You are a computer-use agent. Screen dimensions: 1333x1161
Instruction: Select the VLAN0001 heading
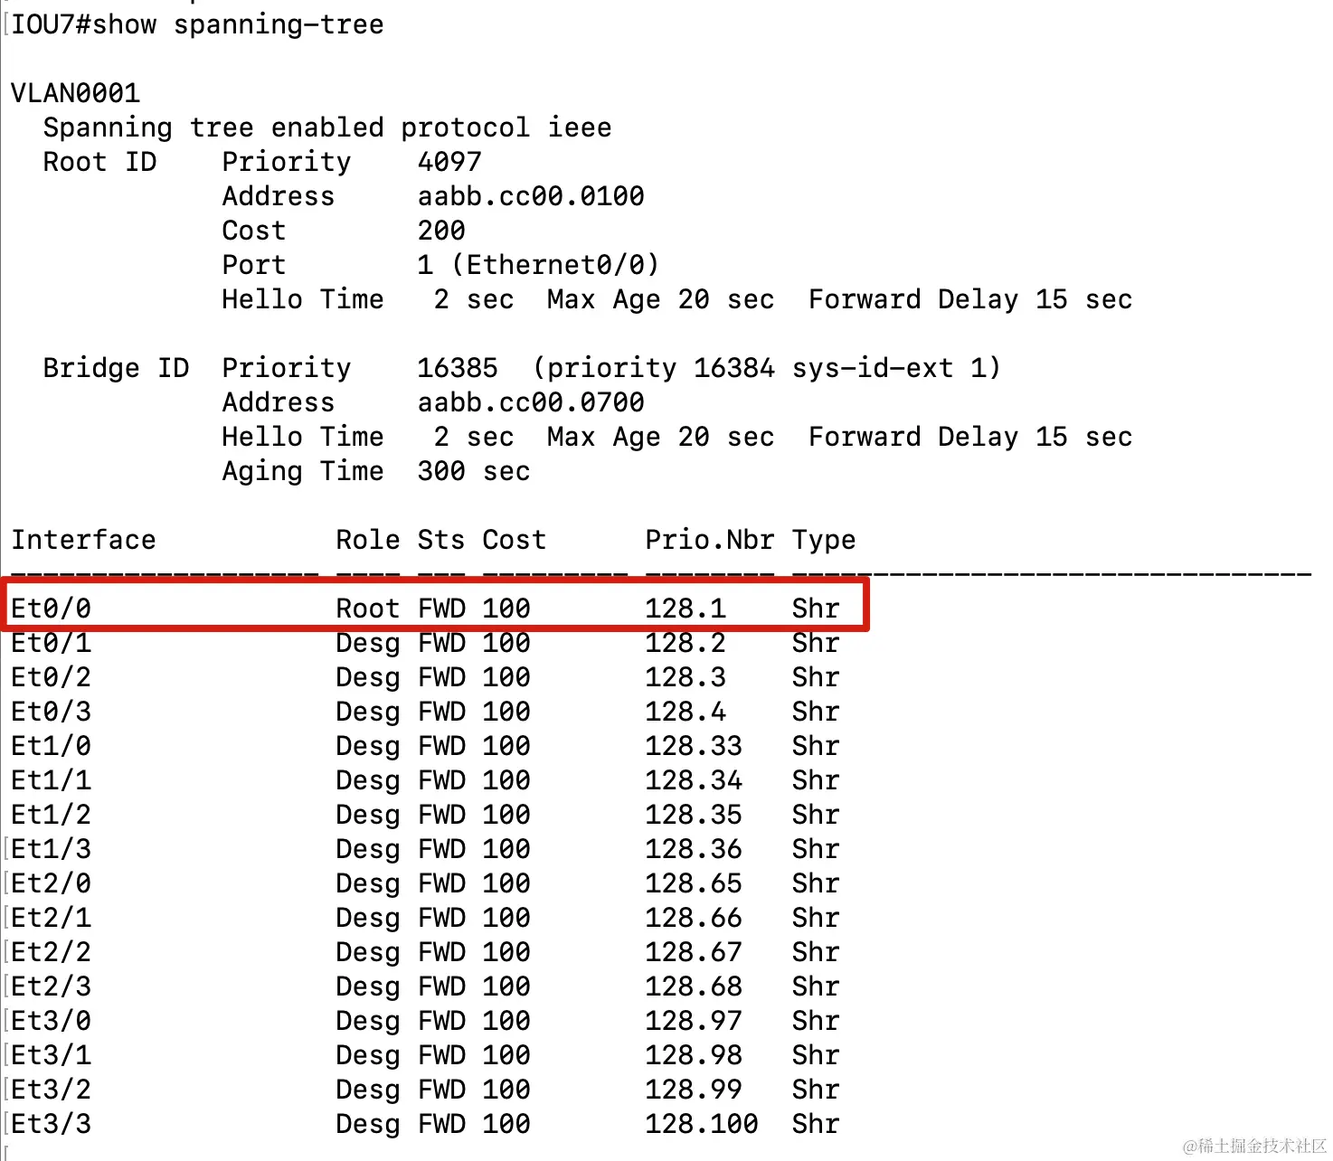(x=75, y=93)
